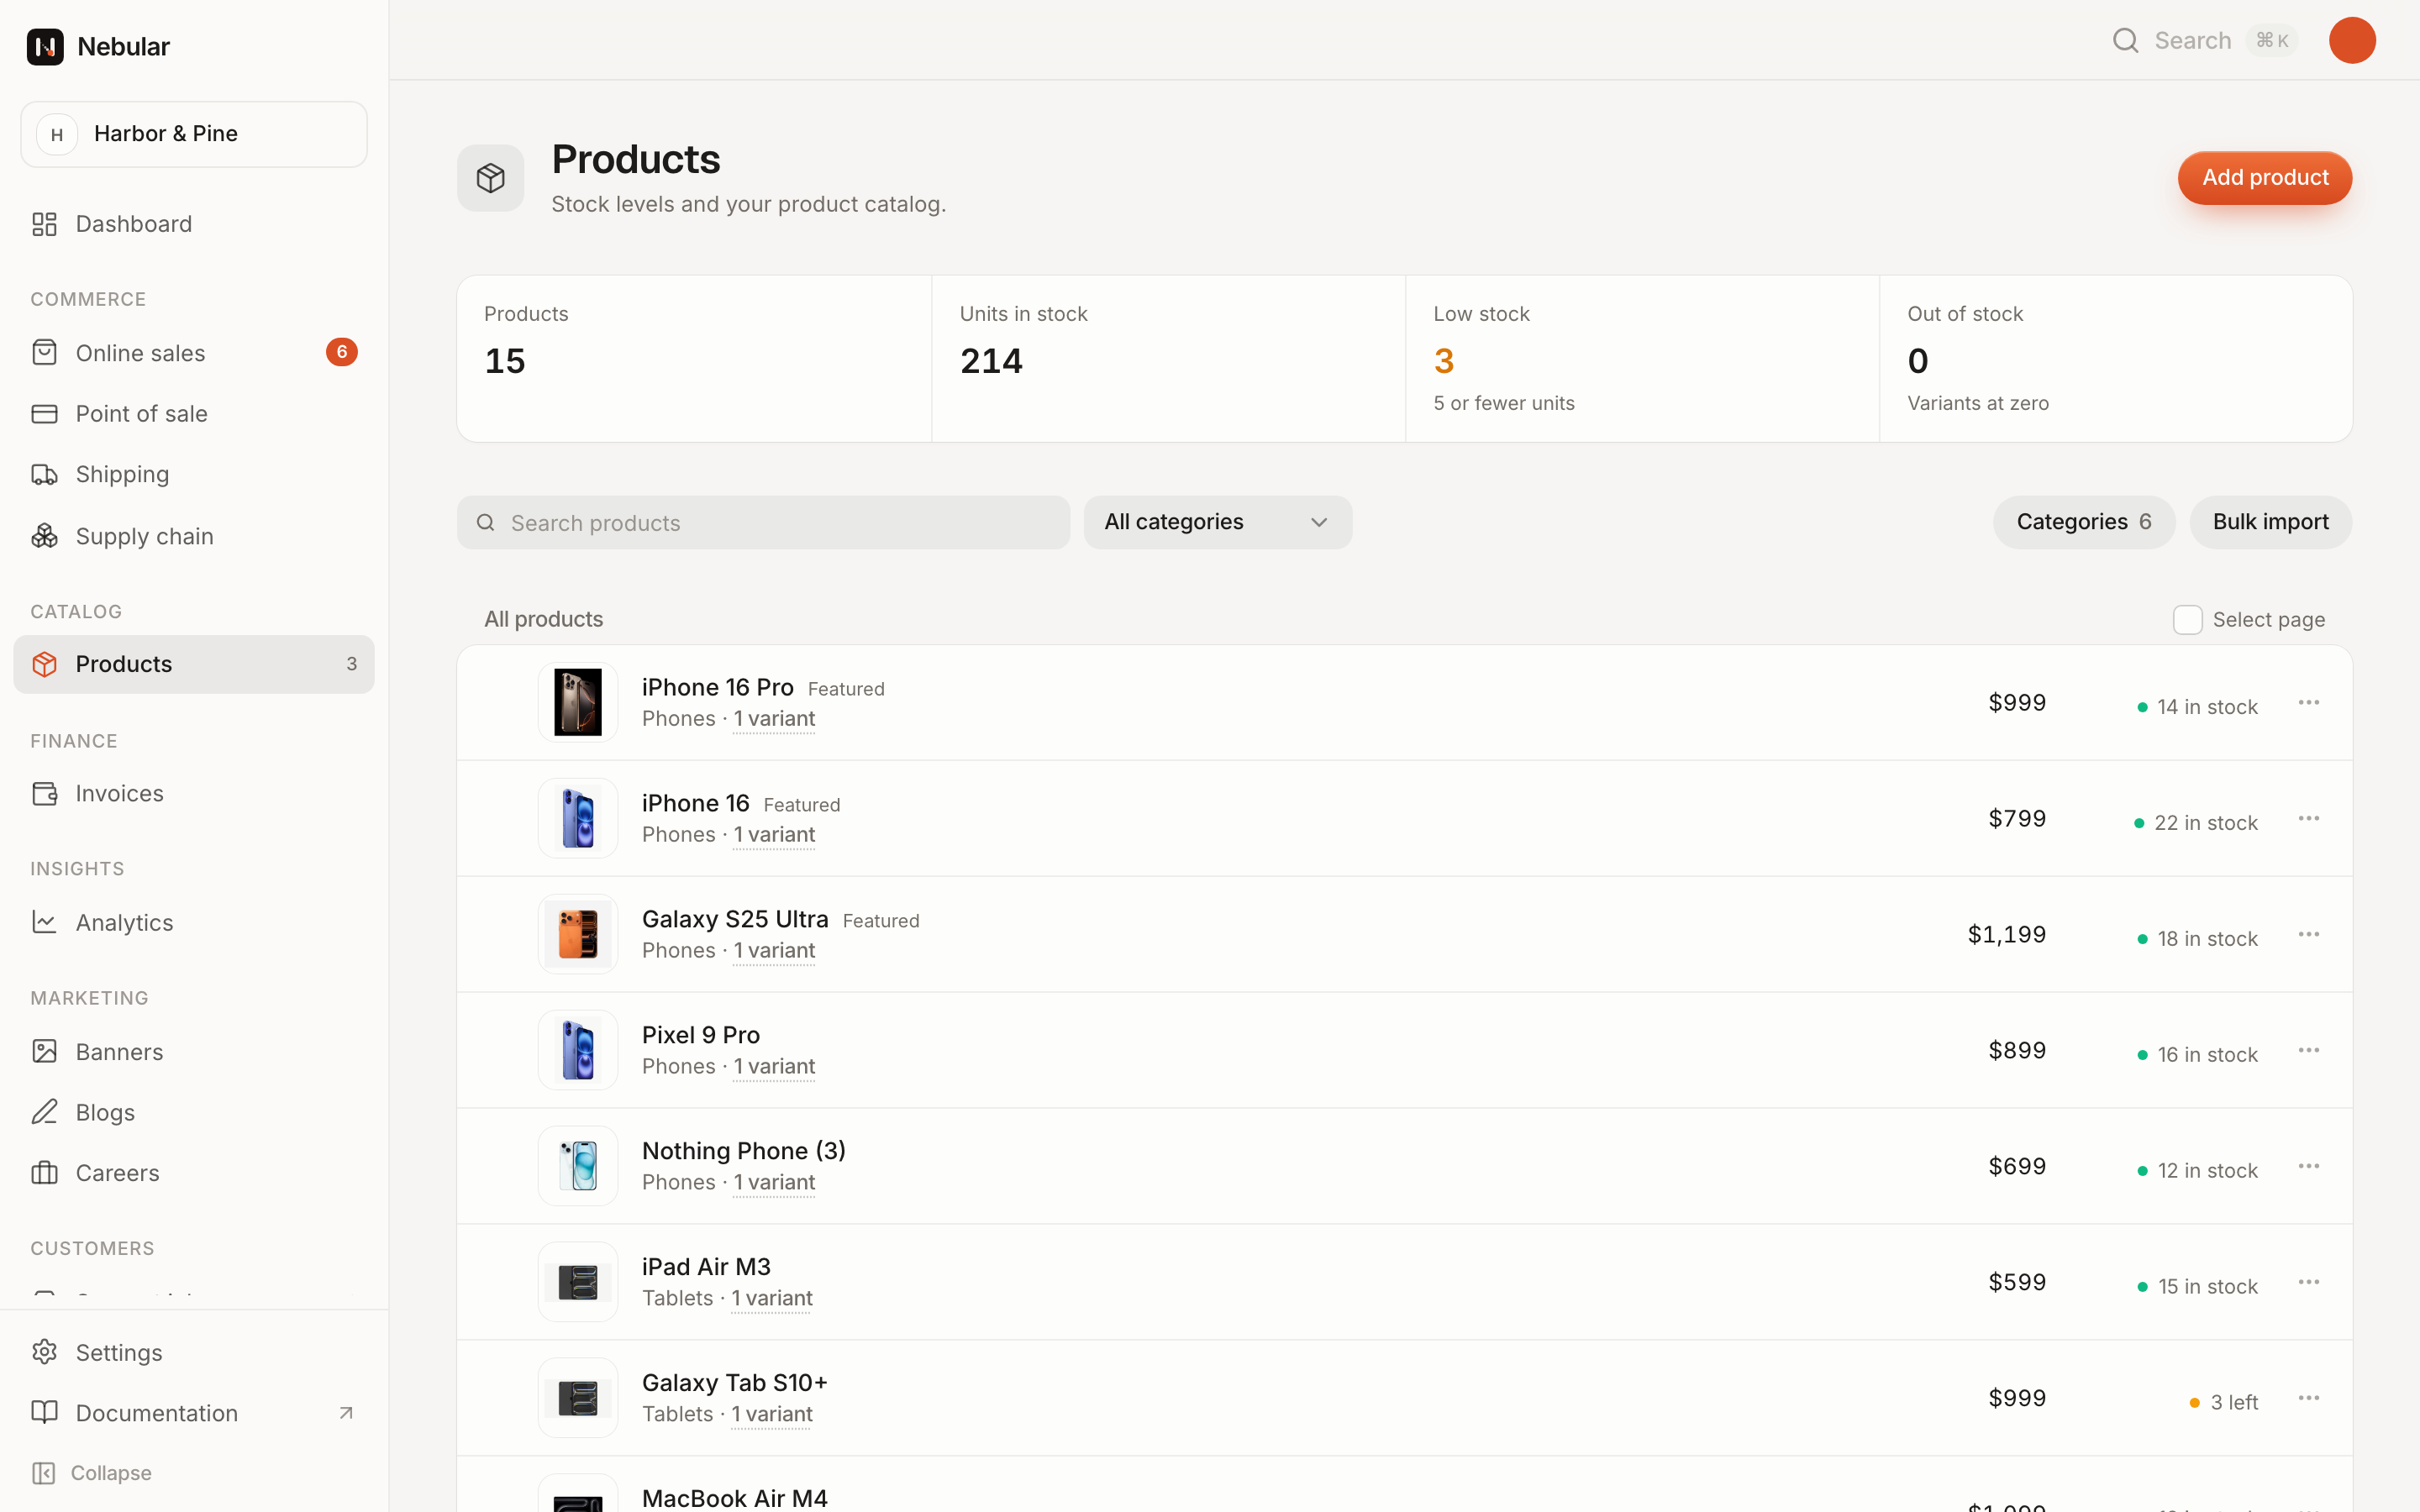Click Add product button

pyautogui.click(x=2264, y=178)
